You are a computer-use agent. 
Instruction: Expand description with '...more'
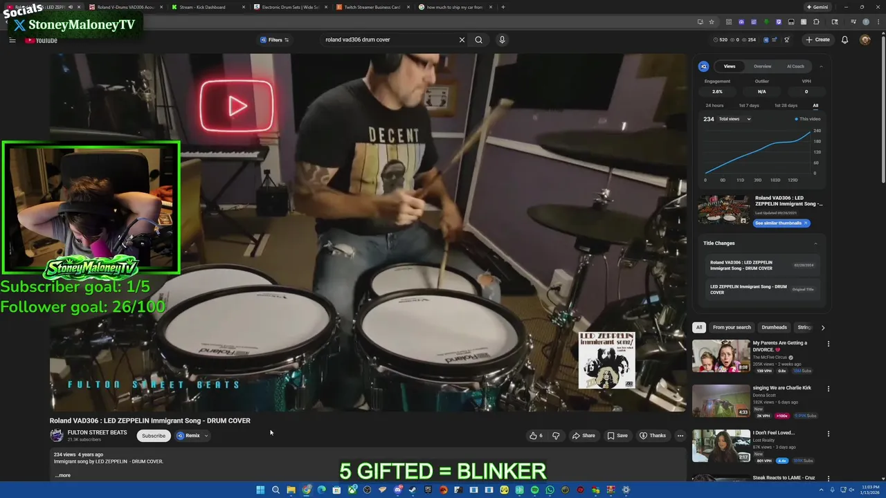62,475
